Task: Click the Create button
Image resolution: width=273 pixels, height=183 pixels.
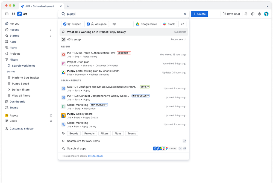Action: click(199, 14)
